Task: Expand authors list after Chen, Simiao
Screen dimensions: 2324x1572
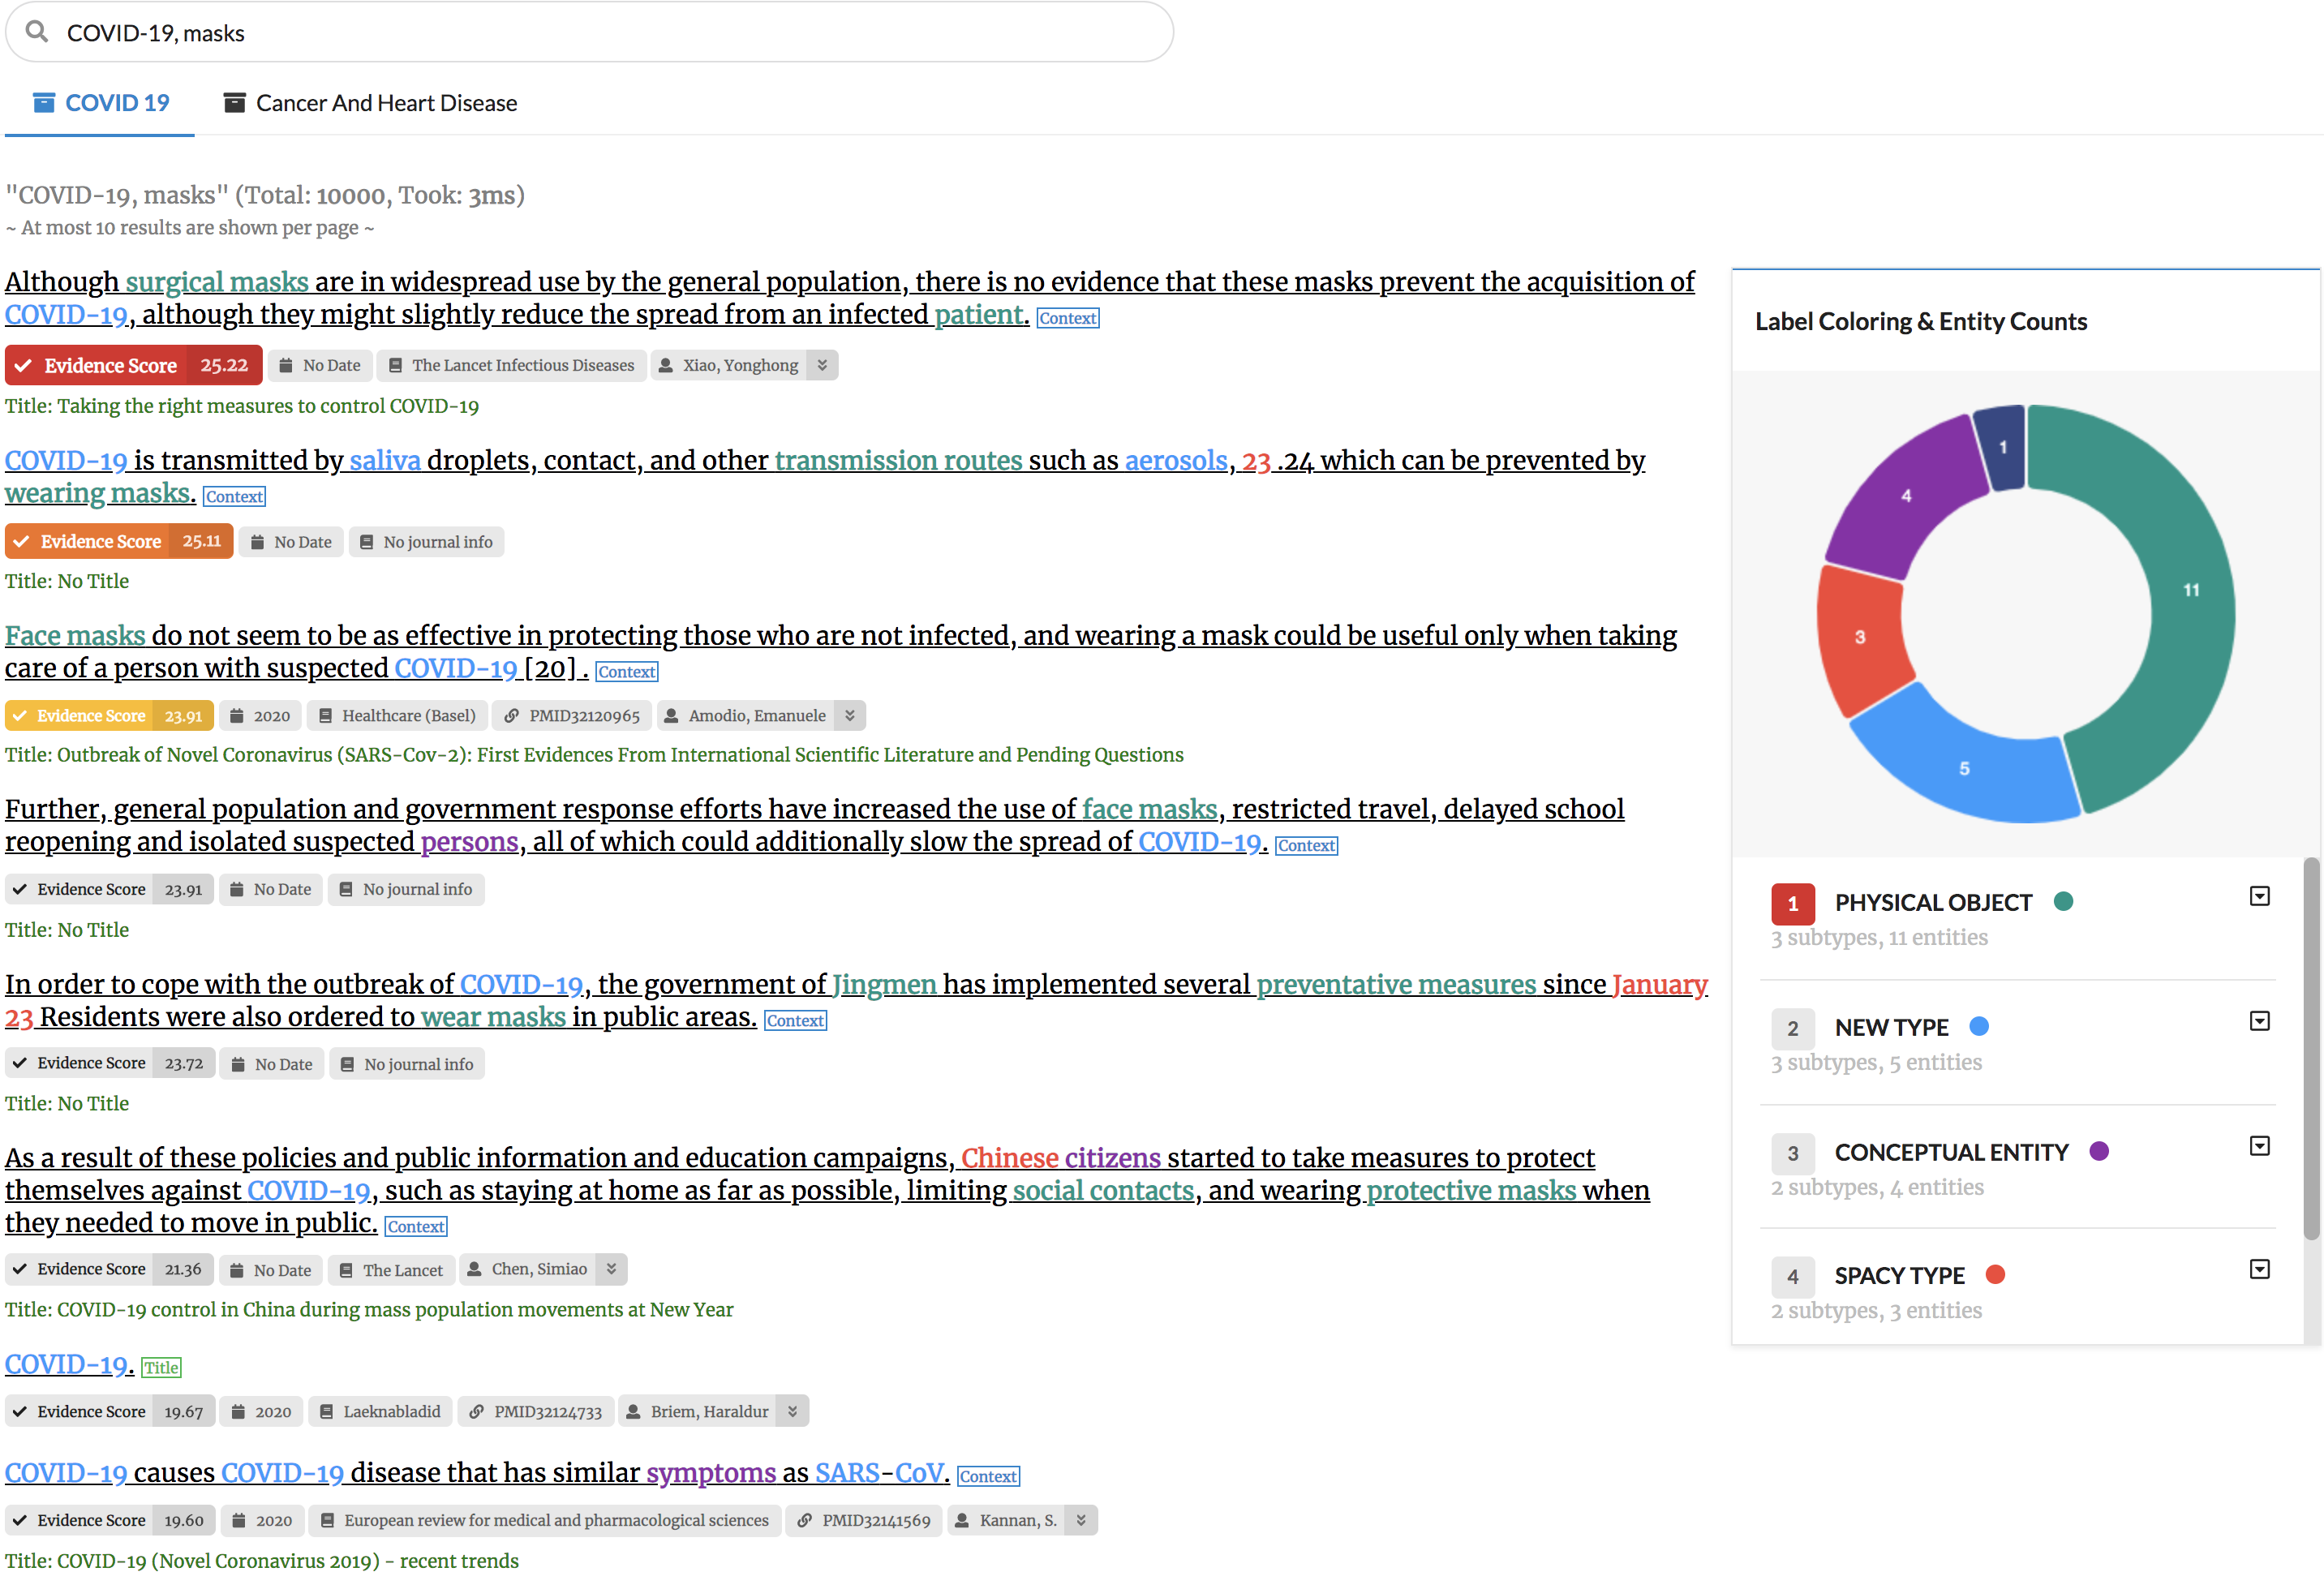Action: click(x=611, y=1269)
